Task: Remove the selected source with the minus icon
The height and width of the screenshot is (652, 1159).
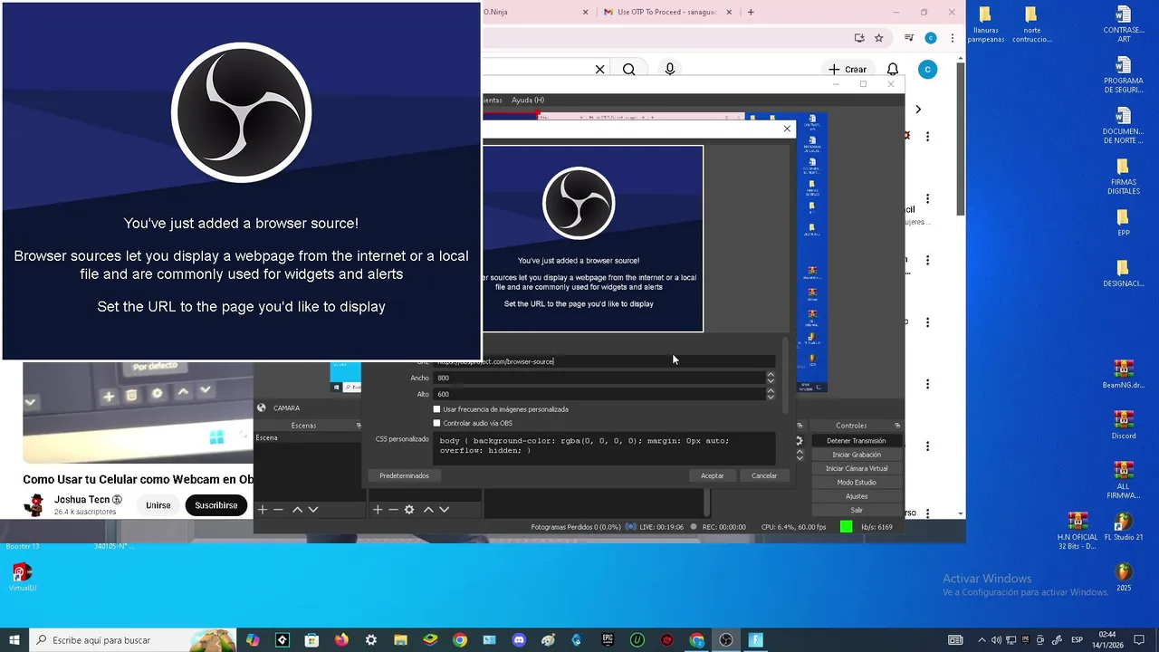Action: tap(393, 510)
